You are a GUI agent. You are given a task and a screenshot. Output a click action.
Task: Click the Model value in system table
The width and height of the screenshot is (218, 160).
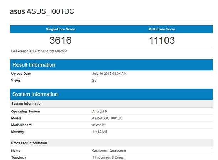pyautogui.click(x=108, y=118)
